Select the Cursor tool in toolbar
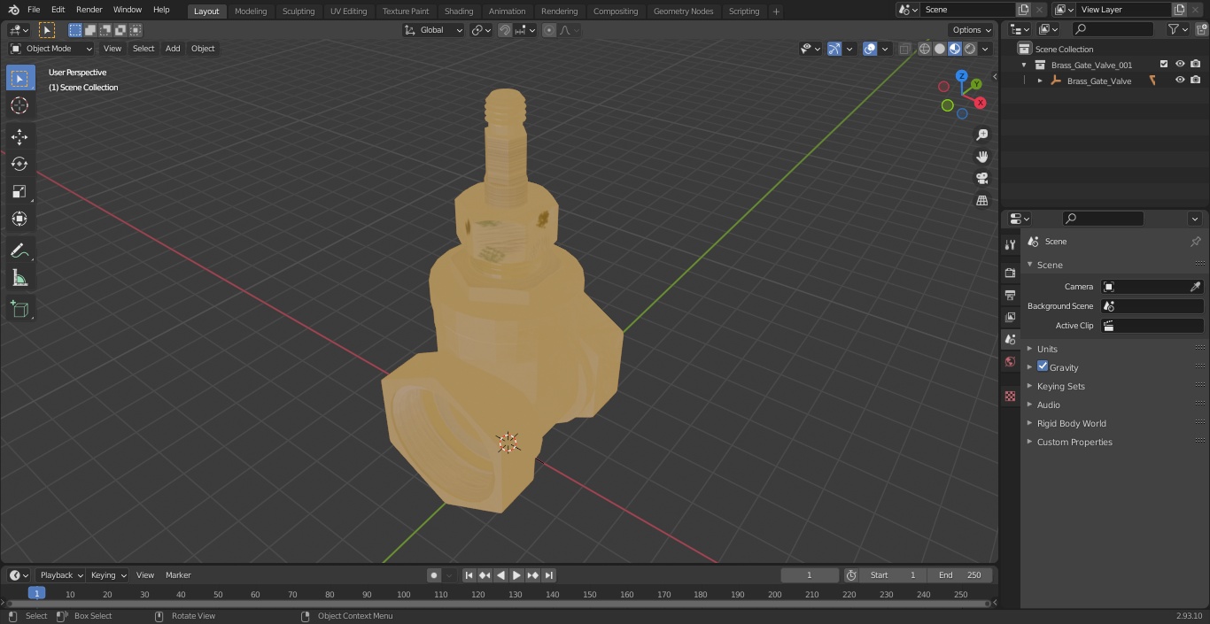This screenshot has width=1210, height=624. coord(19,105)
